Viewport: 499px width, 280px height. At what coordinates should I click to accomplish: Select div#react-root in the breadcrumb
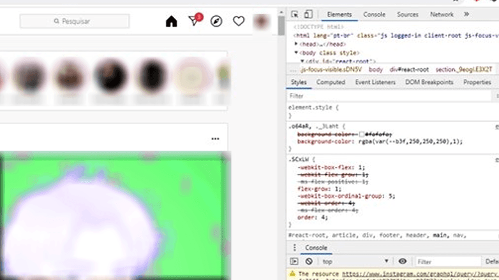click(409, 69)
